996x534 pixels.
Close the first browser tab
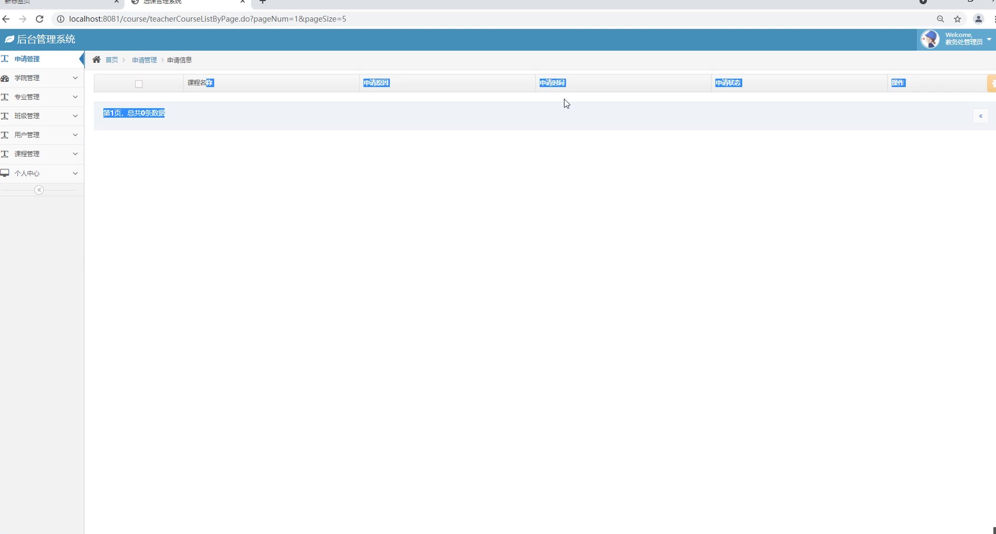point(117,2)
